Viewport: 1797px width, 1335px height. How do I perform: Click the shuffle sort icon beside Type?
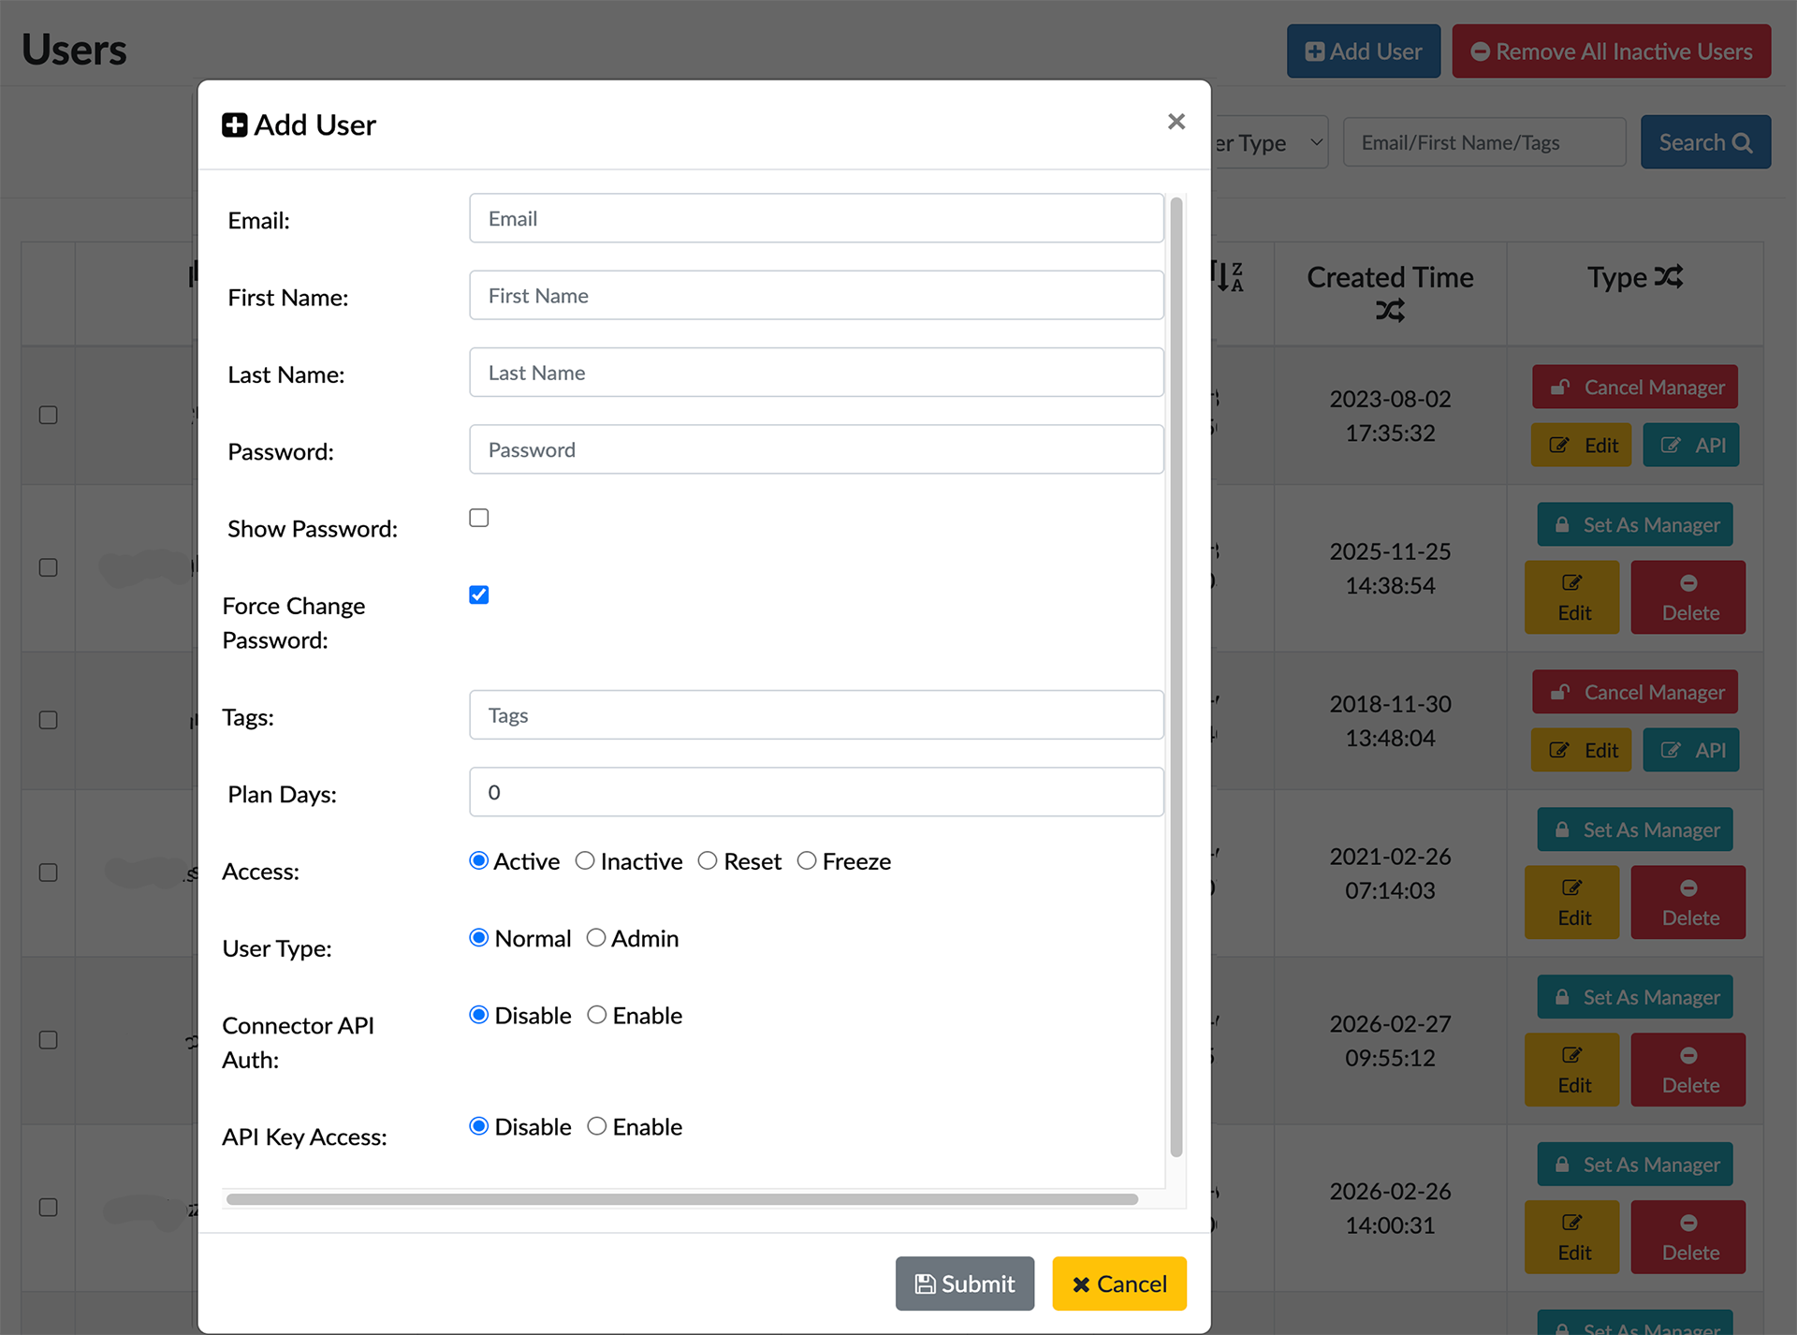(x=1668, y=277)
